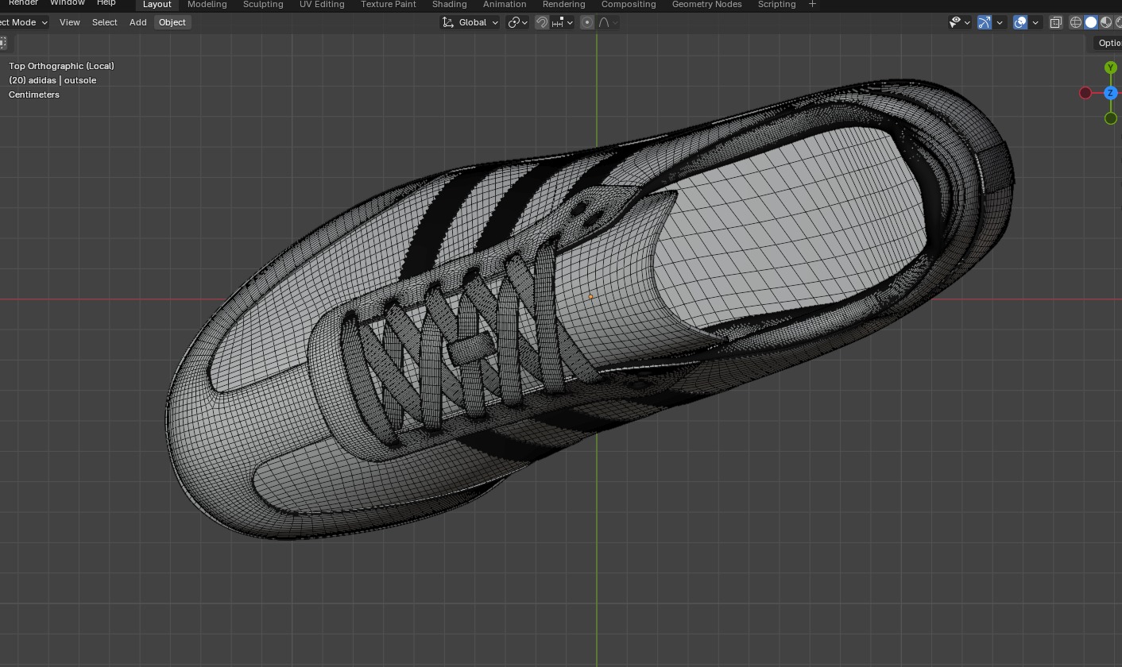Screen dimensions: 1122x667
Task: Open the Options popover button
Action: [x=1108, y=43]
